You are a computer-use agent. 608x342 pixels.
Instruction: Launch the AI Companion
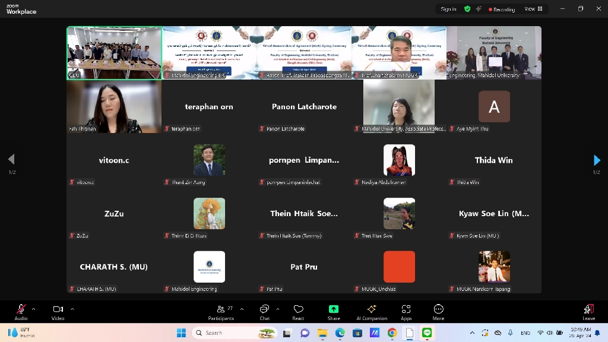[372, 311]
